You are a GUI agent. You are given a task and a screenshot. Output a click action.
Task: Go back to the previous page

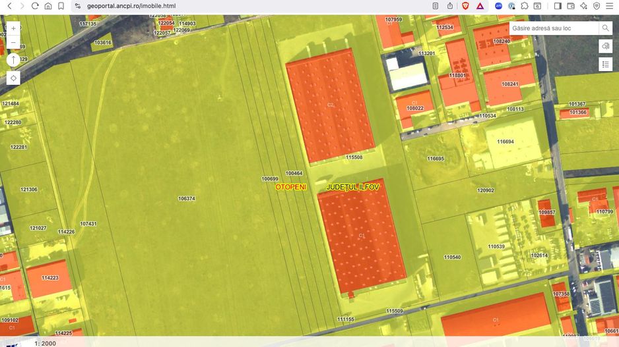(9, 6)
